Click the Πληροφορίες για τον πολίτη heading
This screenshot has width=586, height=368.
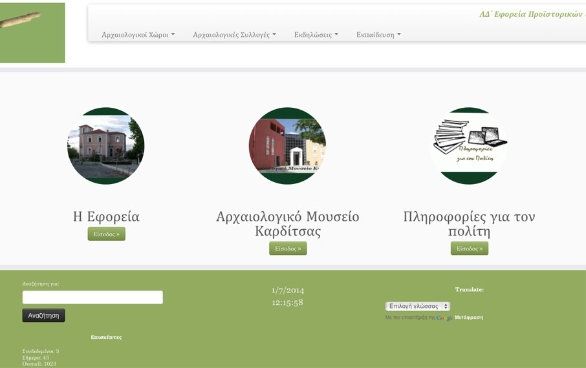pyautogui.click(x=469, y=223)
